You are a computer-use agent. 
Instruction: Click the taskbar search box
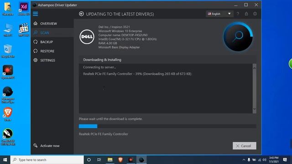(x=47, y=160)
